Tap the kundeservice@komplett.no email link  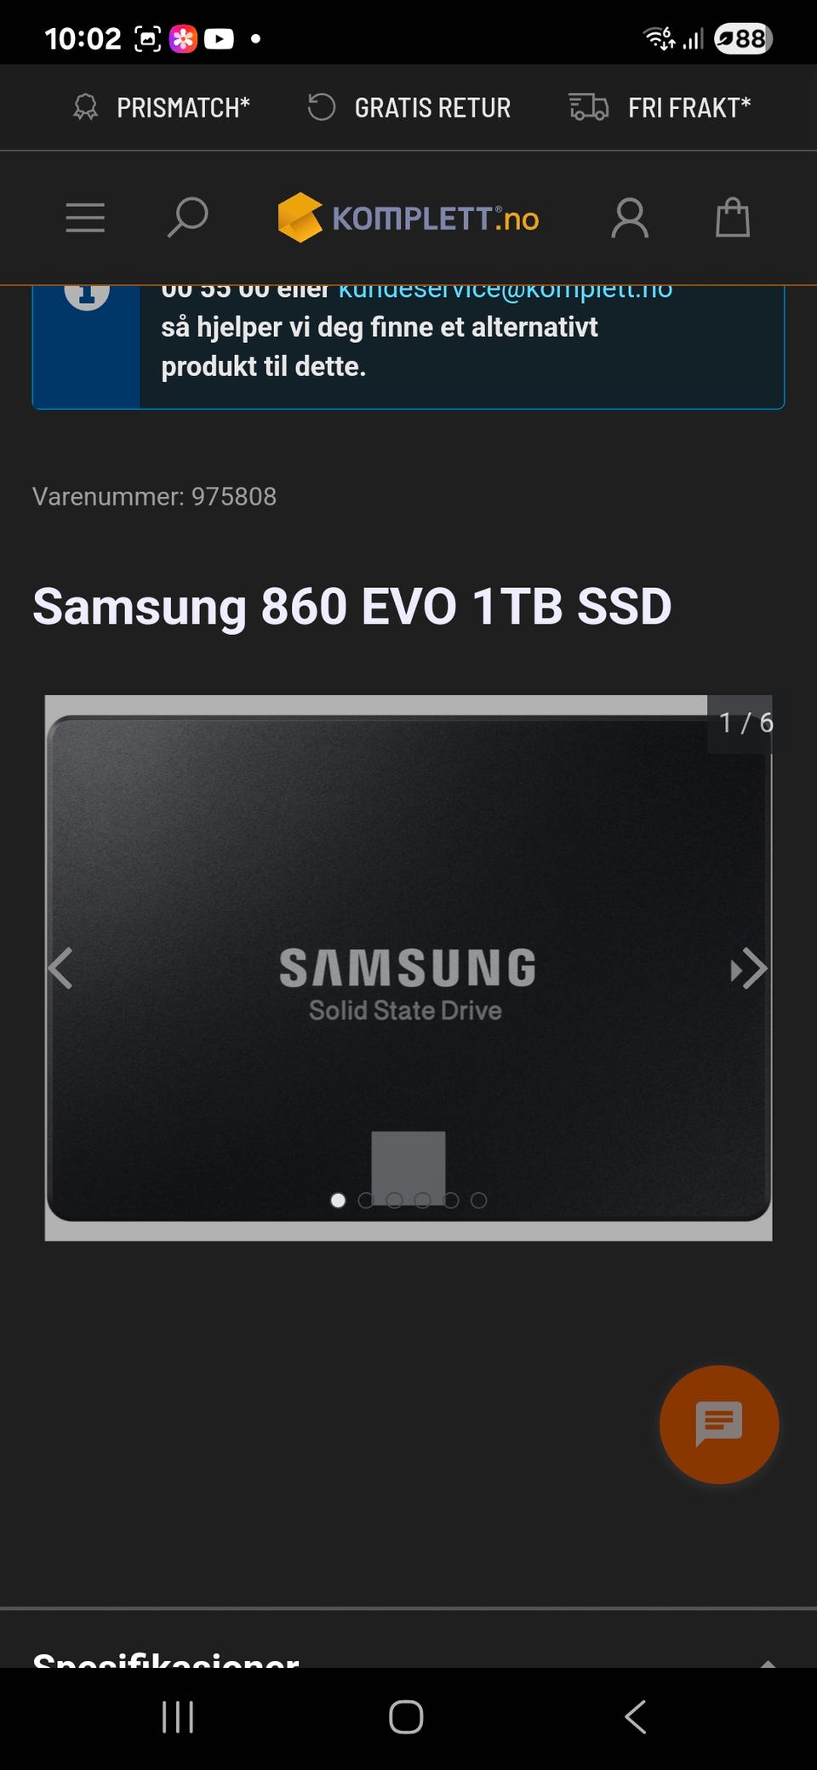click(x=506, y=291)
